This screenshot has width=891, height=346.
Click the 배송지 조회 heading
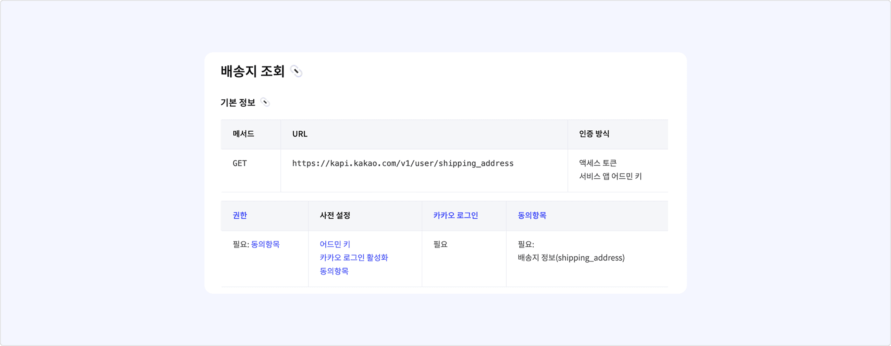coord(252,71)
